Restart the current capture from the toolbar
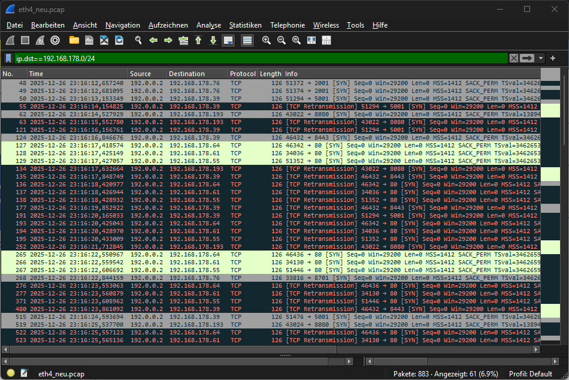This screenshot has width=569, height=380. click(40, 40)
